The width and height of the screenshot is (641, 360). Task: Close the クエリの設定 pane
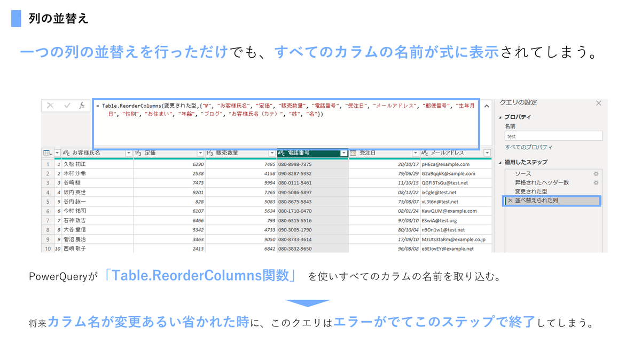click(598, 103)
